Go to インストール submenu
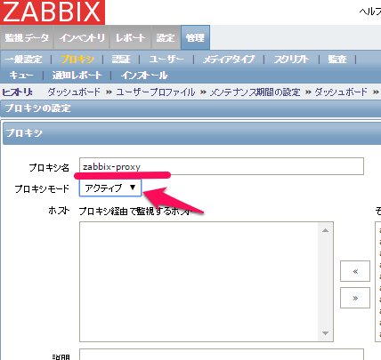The height and width of the screenshot is (360, 381). 144,75
